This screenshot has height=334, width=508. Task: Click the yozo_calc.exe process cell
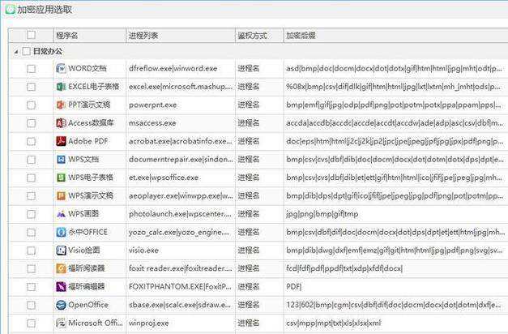(179, 232)
